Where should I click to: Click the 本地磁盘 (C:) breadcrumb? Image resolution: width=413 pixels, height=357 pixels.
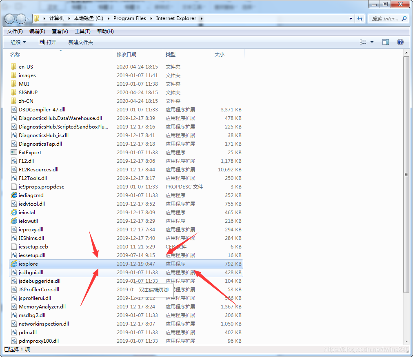pos(89,18)
